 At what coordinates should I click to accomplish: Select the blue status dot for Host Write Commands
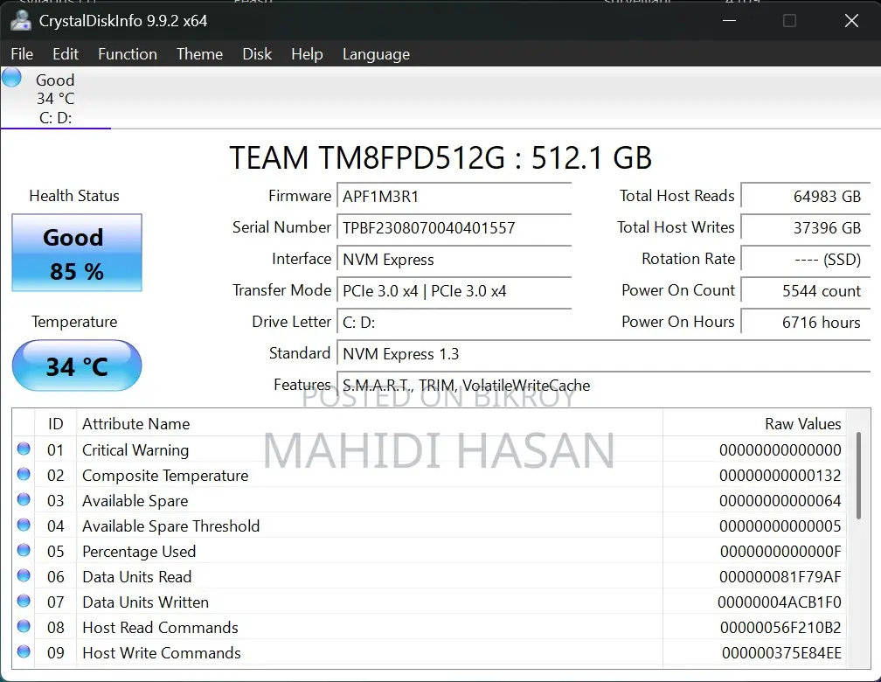(24, 651)
